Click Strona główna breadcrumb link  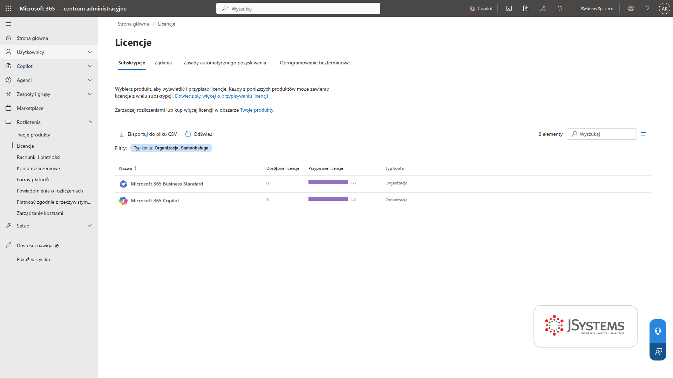pos(133,24)
